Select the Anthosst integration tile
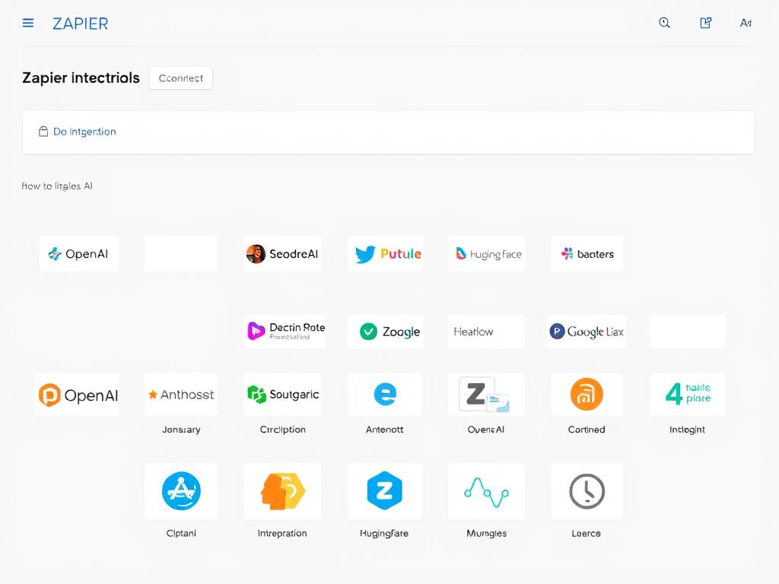Screen dimensions: 779x584 pyautogui.click(x=181, y=395)
